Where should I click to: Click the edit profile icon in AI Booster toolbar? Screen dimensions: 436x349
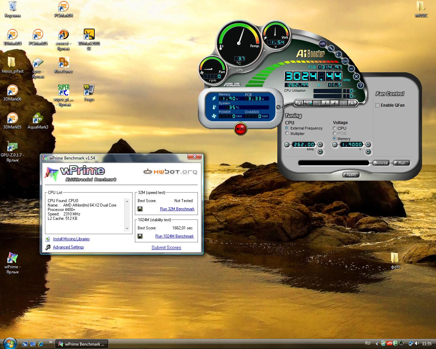(x=299, y=103)
